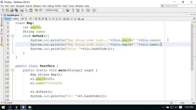
Task: Click the Build Project hammer icon
Action: click(x=73, y=10)
